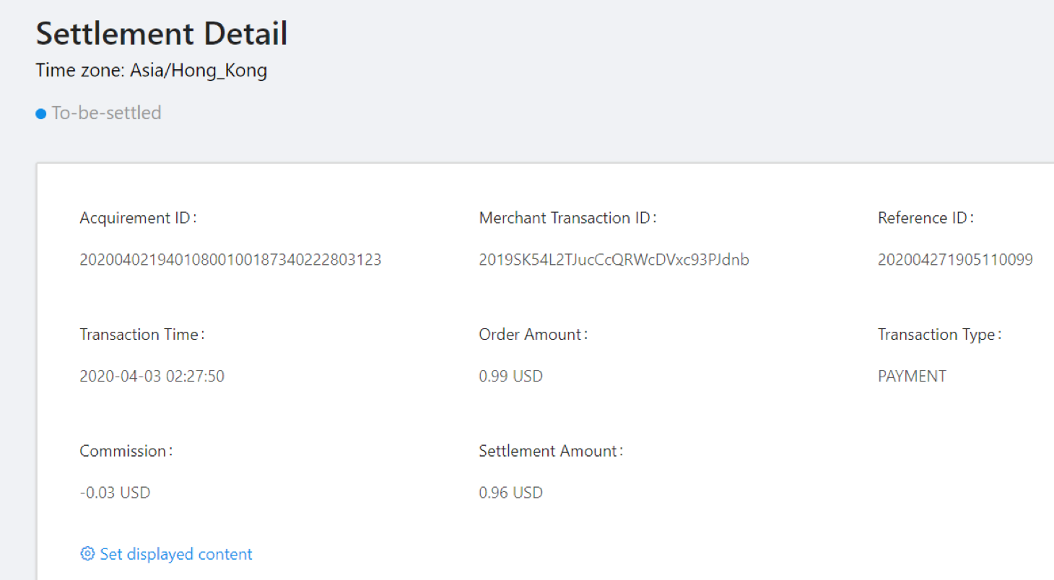Screen dimensions: 1054x580
Task: Click the Transaction Type label
Action: [x=938, y=334]
